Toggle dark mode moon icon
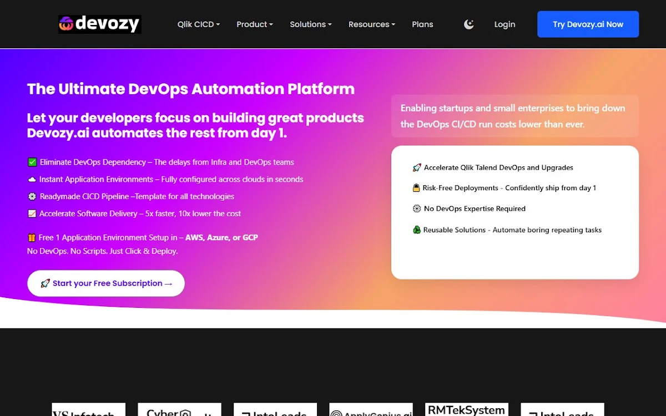The width and height of the screenshot is (666, 416). point(469,24)
